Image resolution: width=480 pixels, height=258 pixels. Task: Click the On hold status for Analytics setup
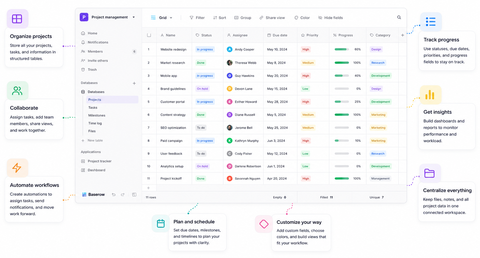(x=202, y=166)
